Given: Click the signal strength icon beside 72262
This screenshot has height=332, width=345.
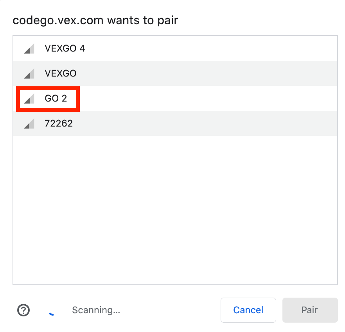Looking at the screenshot, I should 29,123.
